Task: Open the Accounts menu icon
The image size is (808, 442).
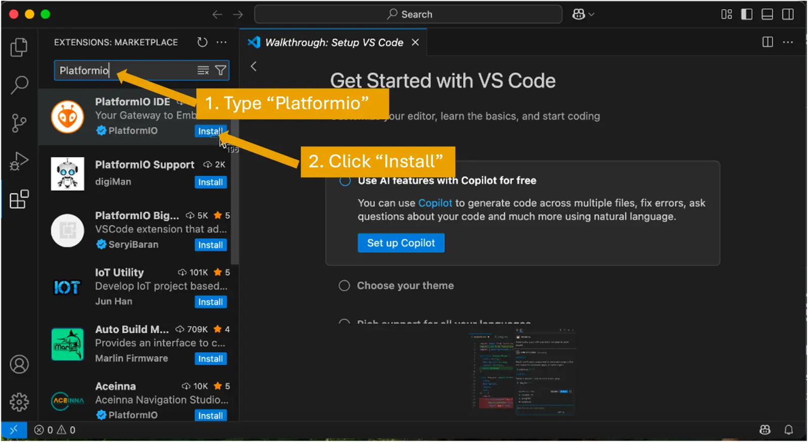Action: click(x=19, y=364)
